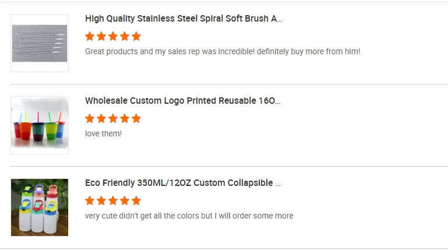Click first star of the Spiral Soft Brush rating

90,36
